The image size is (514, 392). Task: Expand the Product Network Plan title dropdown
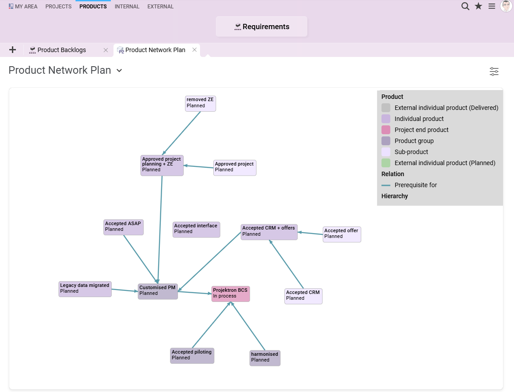pyautogui.click(x=119, y=71)
